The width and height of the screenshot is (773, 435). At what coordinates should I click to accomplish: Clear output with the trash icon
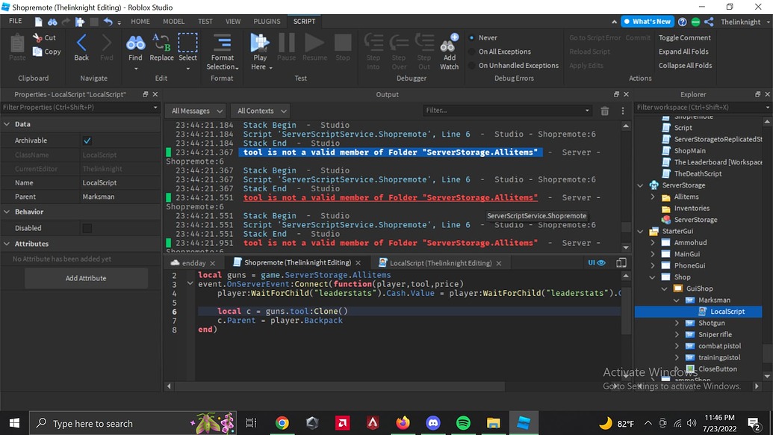point(605,111)
